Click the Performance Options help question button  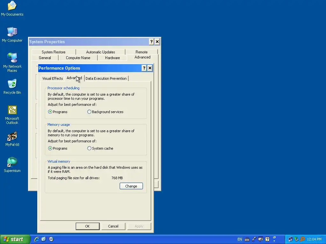pyautogui.click(x=144, y=68)
